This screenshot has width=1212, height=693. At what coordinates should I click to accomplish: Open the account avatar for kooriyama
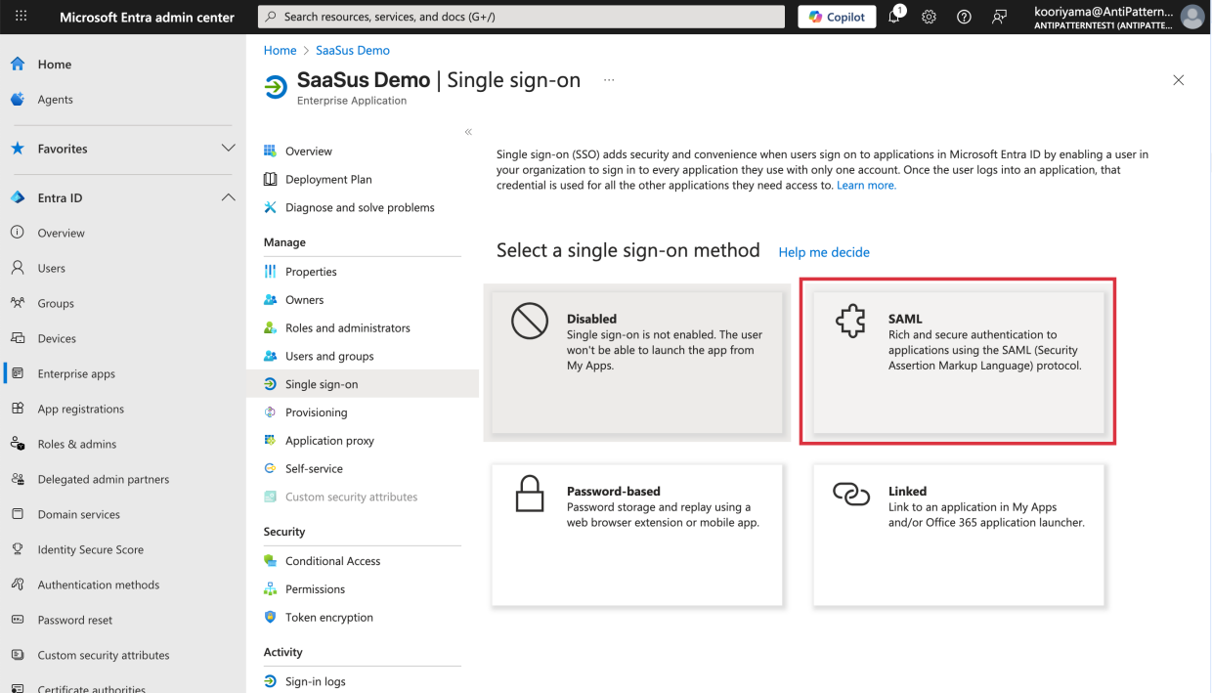pos(1191,17)
